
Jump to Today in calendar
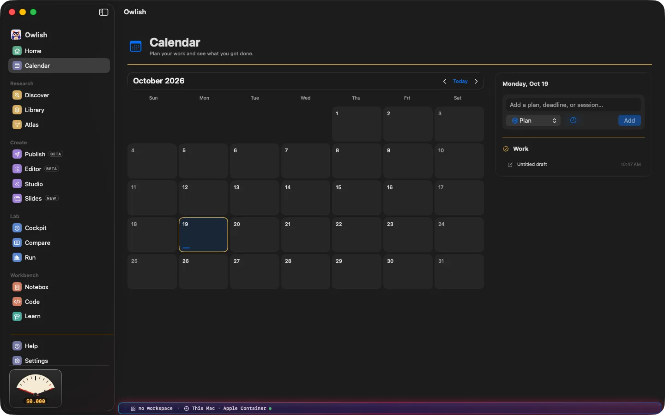coord(460,81)
